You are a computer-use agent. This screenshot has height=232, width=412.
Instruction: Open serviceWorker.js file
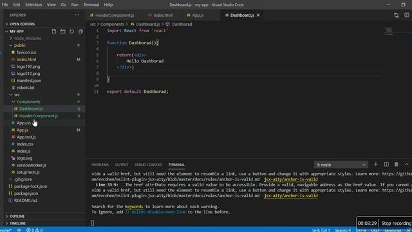tap(32, 165)
